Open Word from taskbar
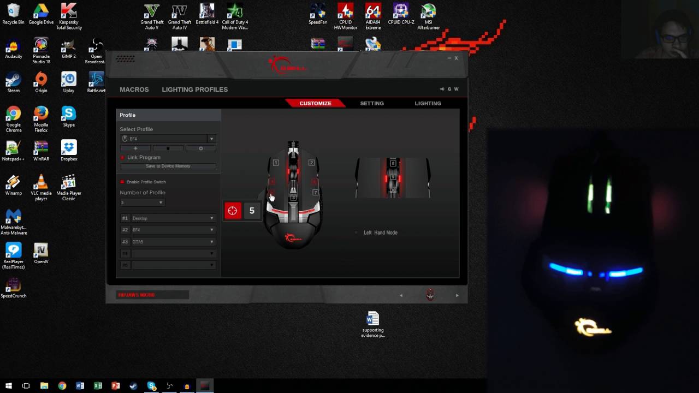 point(80,386)
